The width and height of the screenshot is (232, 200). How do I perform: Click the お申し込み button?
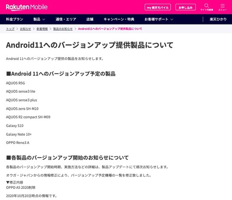click(x=186, y=7)
